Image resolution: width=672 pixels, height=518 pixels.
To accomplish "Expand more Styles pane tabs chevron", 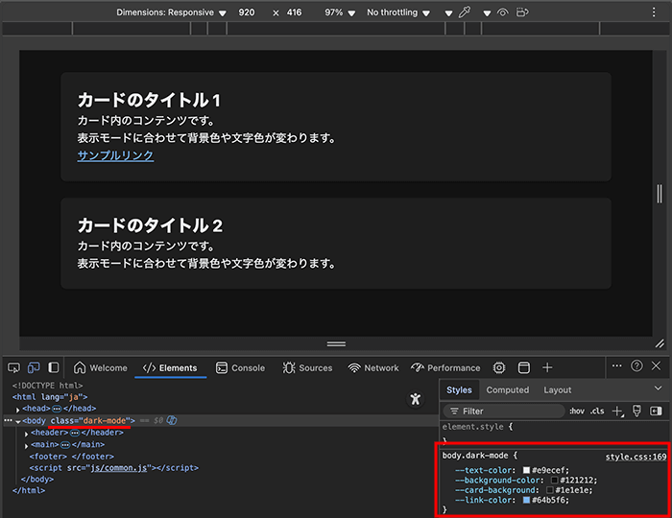I will (x=658, y=388).
